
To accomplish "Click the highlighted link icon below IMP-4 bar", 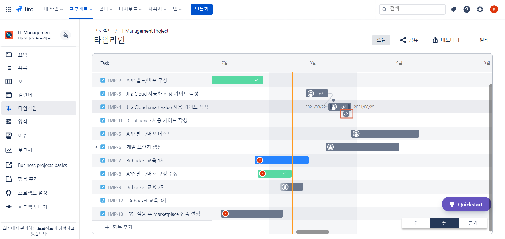I will point(346,114).
